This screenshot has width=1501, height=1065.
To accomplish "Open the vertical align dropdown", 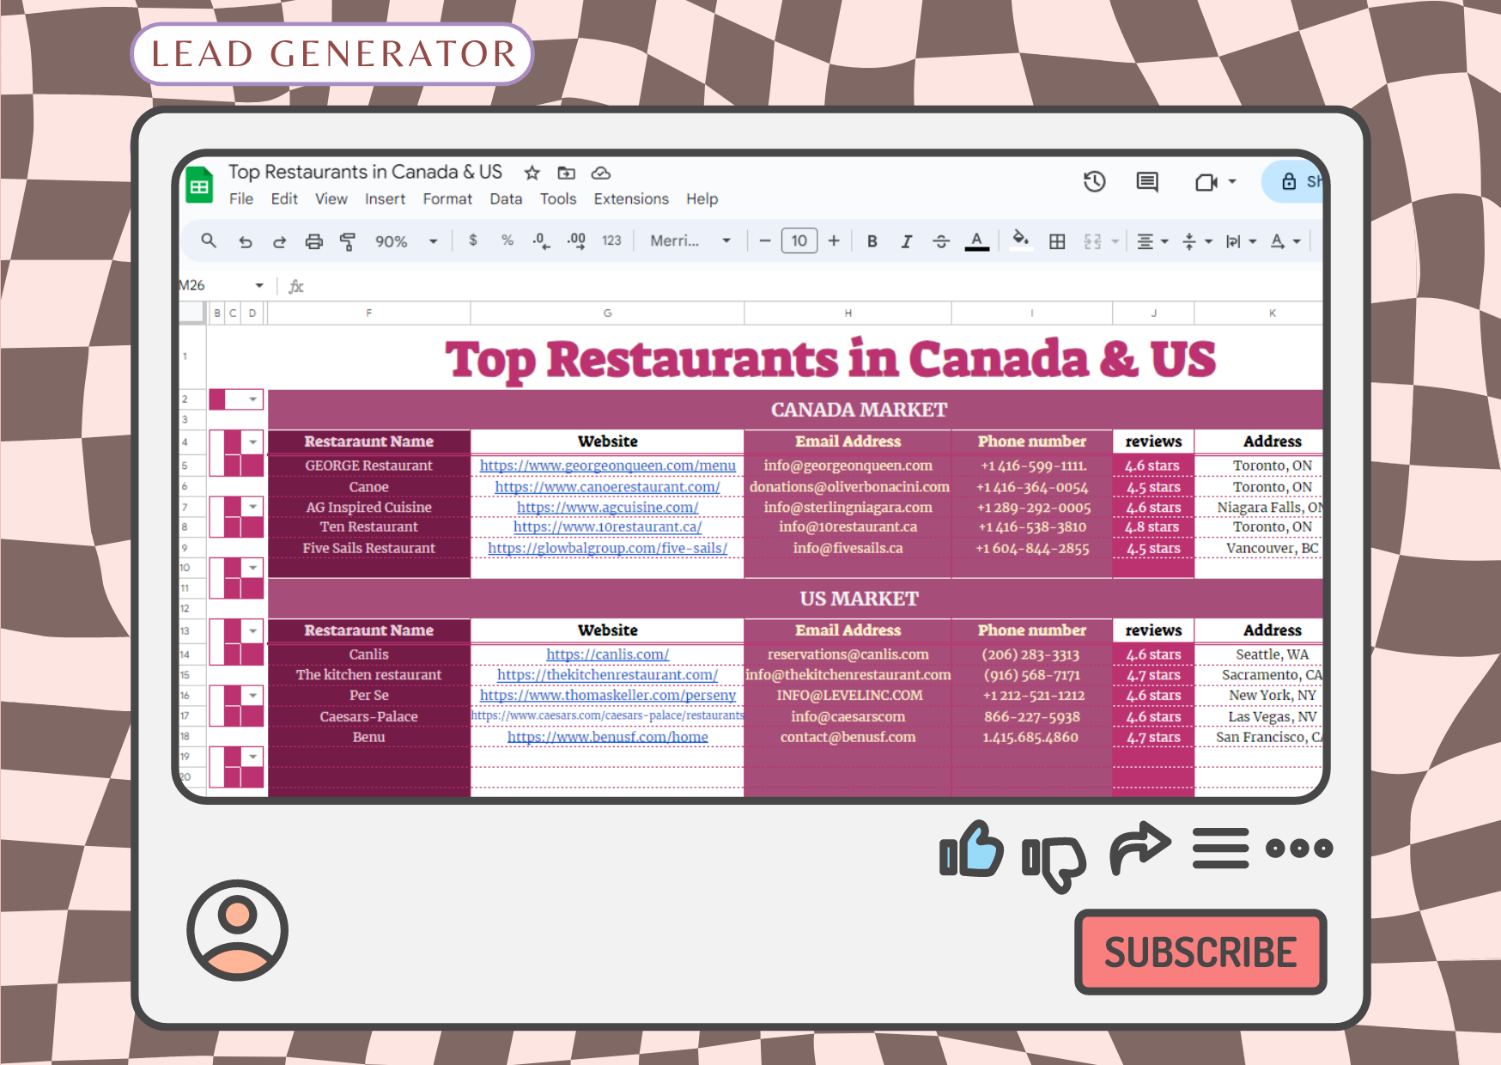I will [1197, 241].
